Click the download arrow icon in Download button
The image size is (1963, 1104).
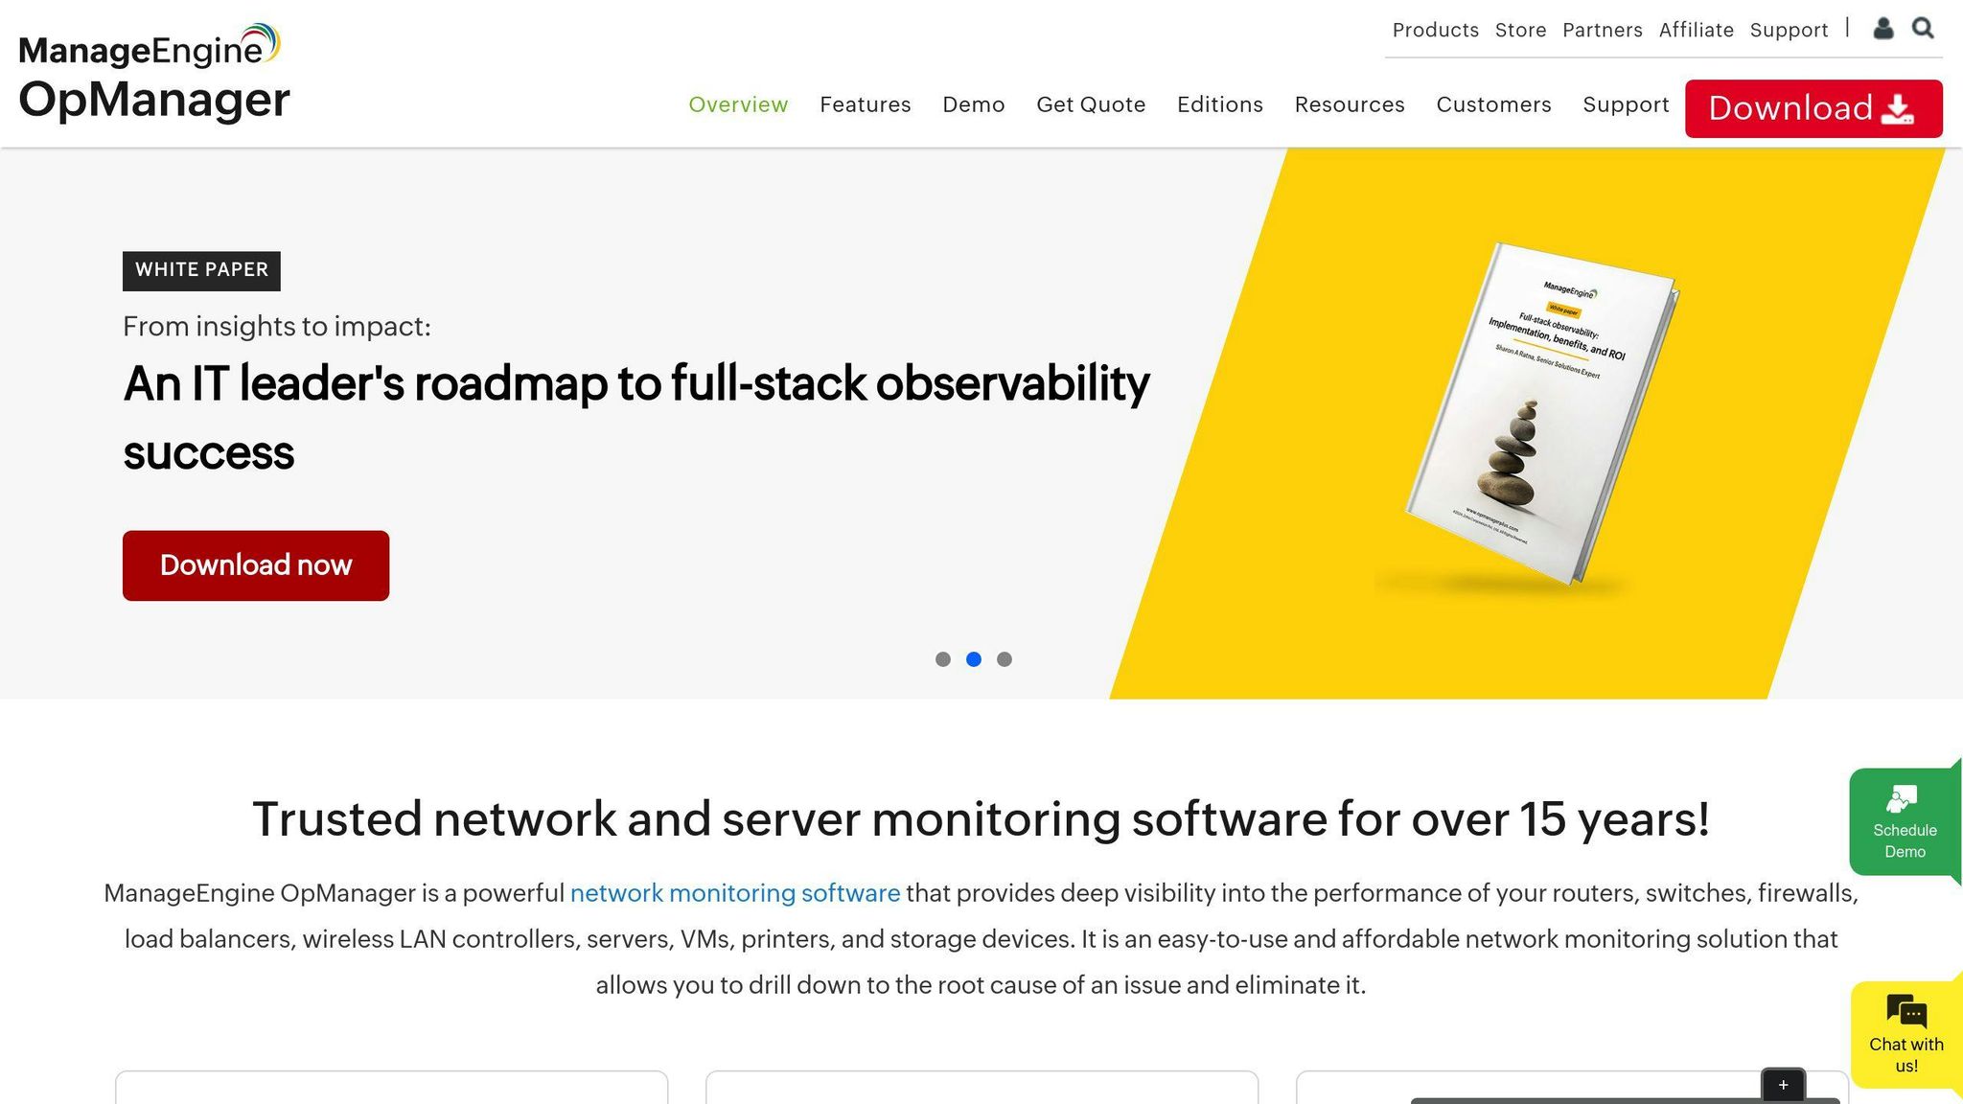click(x=1899, y=108)
